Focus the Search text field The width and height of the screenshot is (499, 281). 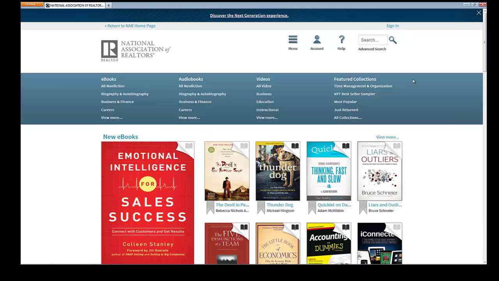373,40
